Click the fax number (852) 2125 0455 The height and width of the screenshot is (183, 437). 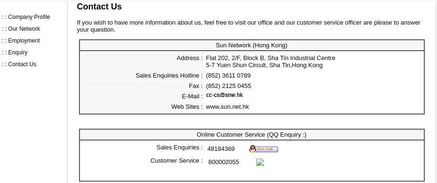228,86
